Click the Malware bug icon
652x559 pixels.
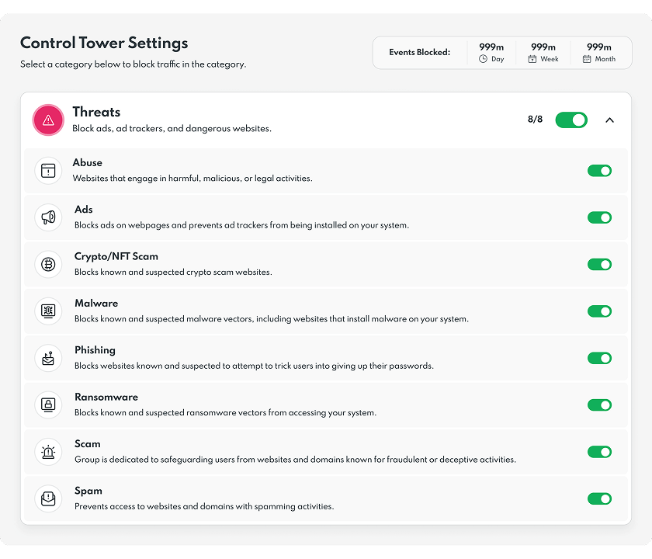click(x=48, y=311)
